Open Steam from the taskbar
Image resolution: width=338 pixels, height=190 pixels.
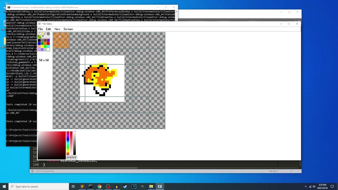(125, 187)
